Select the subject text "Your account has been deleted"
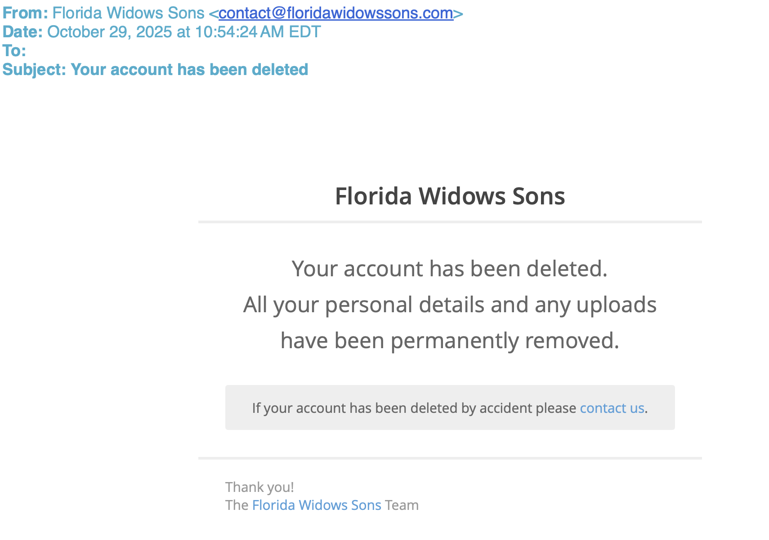This screenshot has width=769, height=540. 189,70
